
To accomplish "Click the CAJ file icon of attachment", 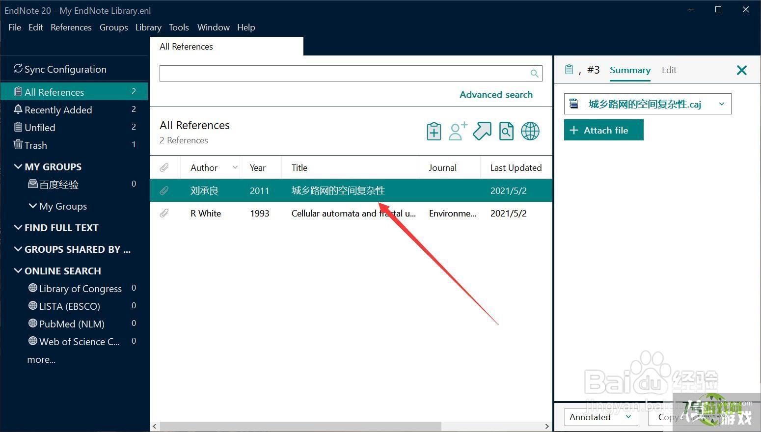I will point(573,104).
